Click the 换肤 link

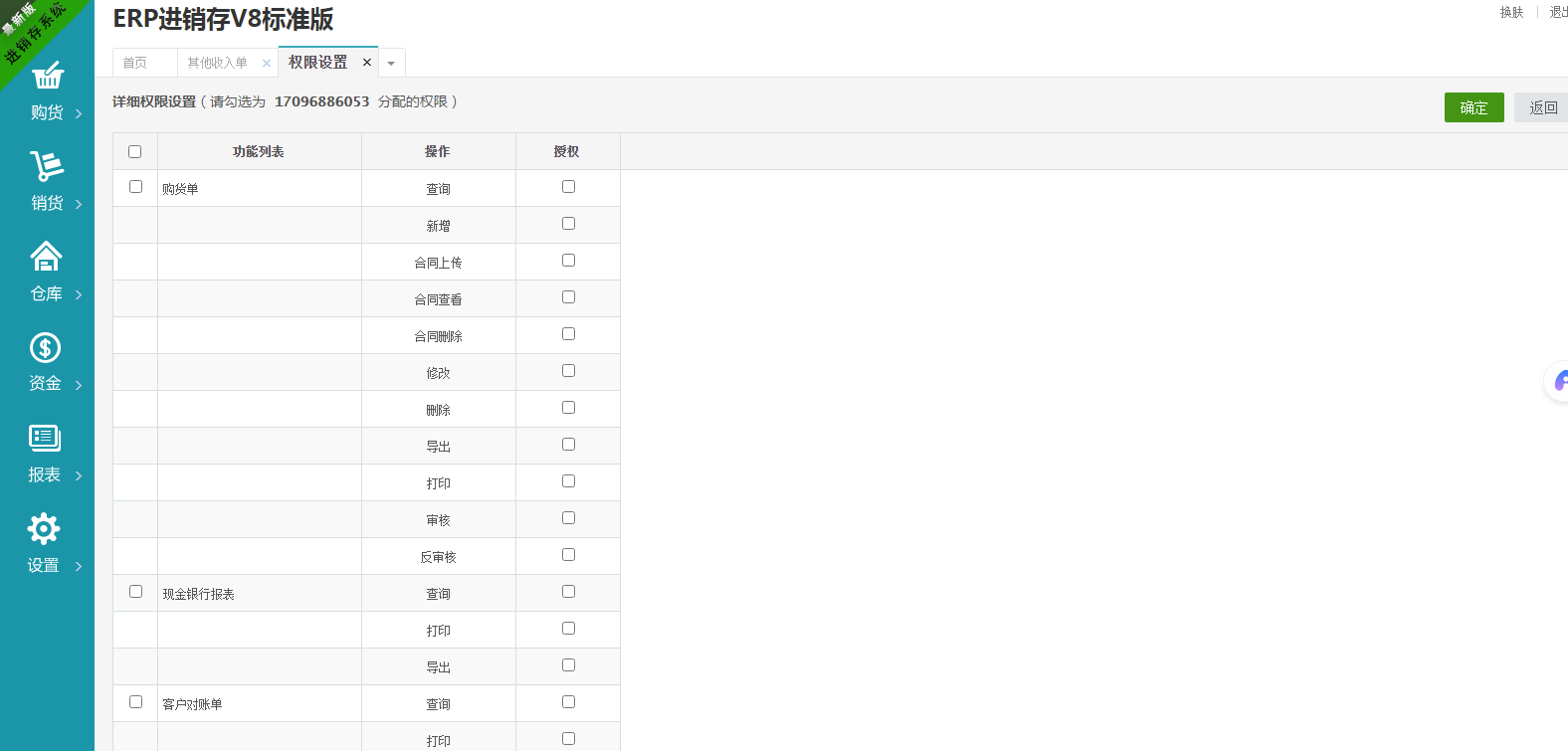[1511, 12]
